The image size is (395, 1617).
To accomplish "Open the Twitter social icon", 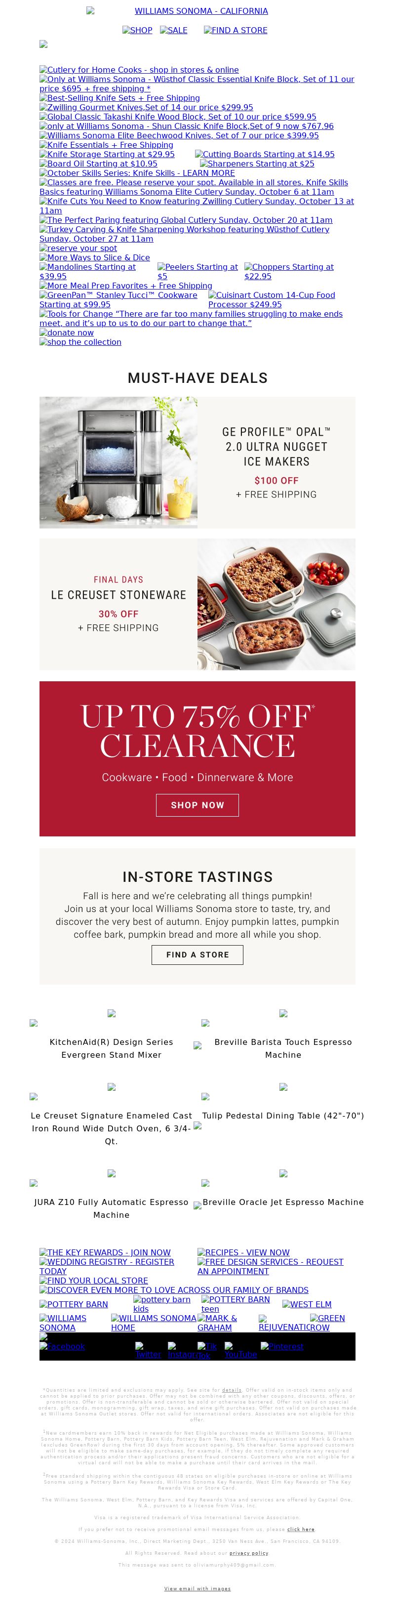I will pyautogui.click(x=149, y=1350).
